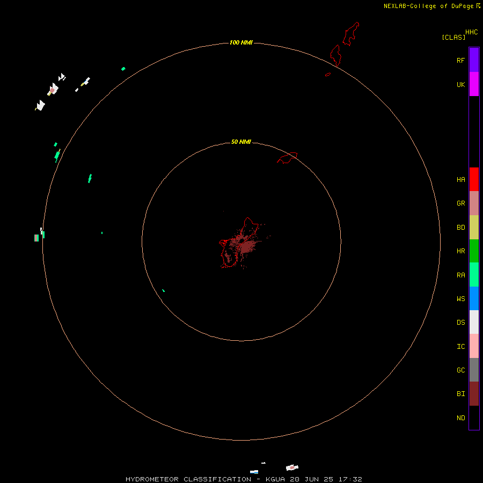
Task: Select the IC light pink legend swatch
Action: tap(474, 346)
